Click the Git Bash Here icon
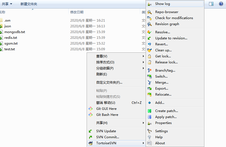226x147 pixels. [91, 115]
